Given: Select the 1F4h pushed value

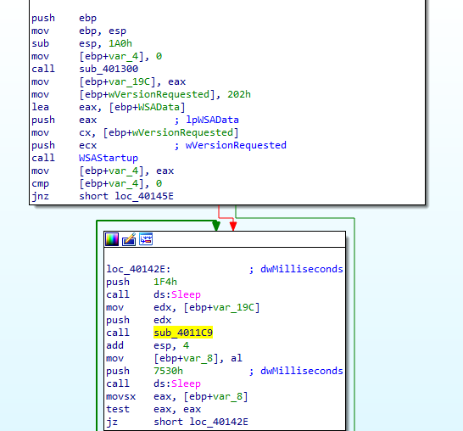Looking at the screenshot, I should [x=165, y=282].
